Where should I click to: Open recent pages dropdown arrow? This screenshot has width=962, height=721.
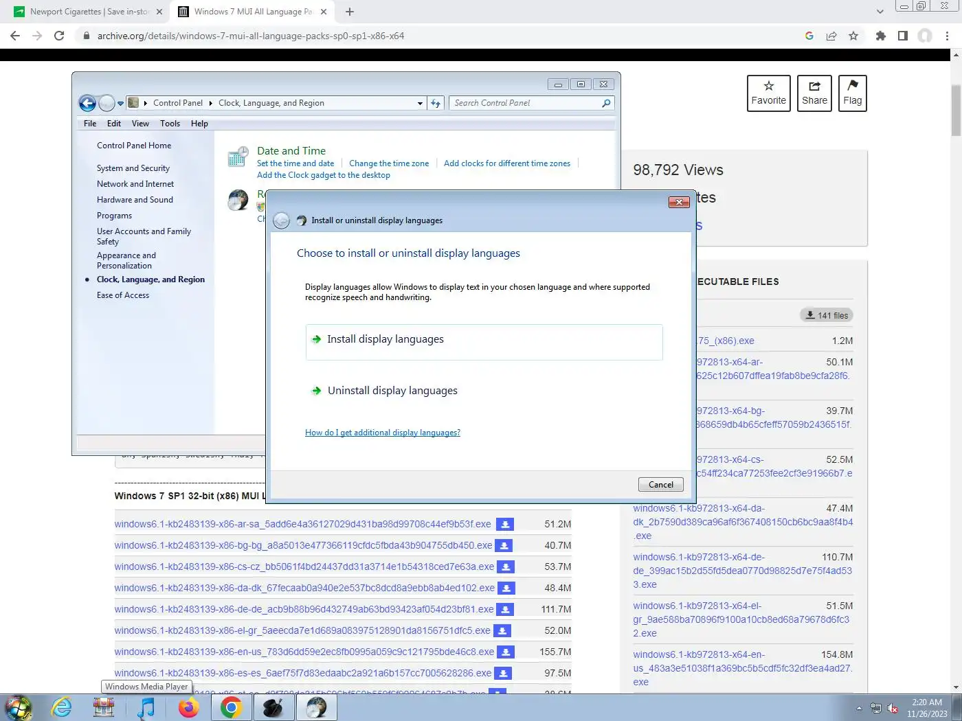(x=121, y=103)
